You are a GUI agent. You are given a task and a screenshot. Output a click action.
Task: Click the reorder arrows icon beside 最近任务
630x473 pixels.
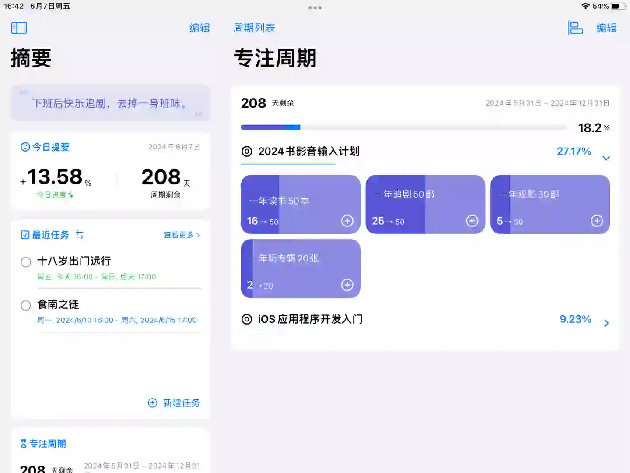point(80,235)
